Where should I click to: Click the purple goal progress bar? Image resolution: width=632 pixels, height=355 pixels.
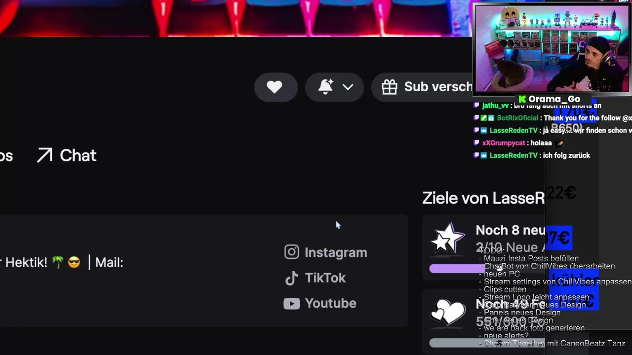[457, 268]
